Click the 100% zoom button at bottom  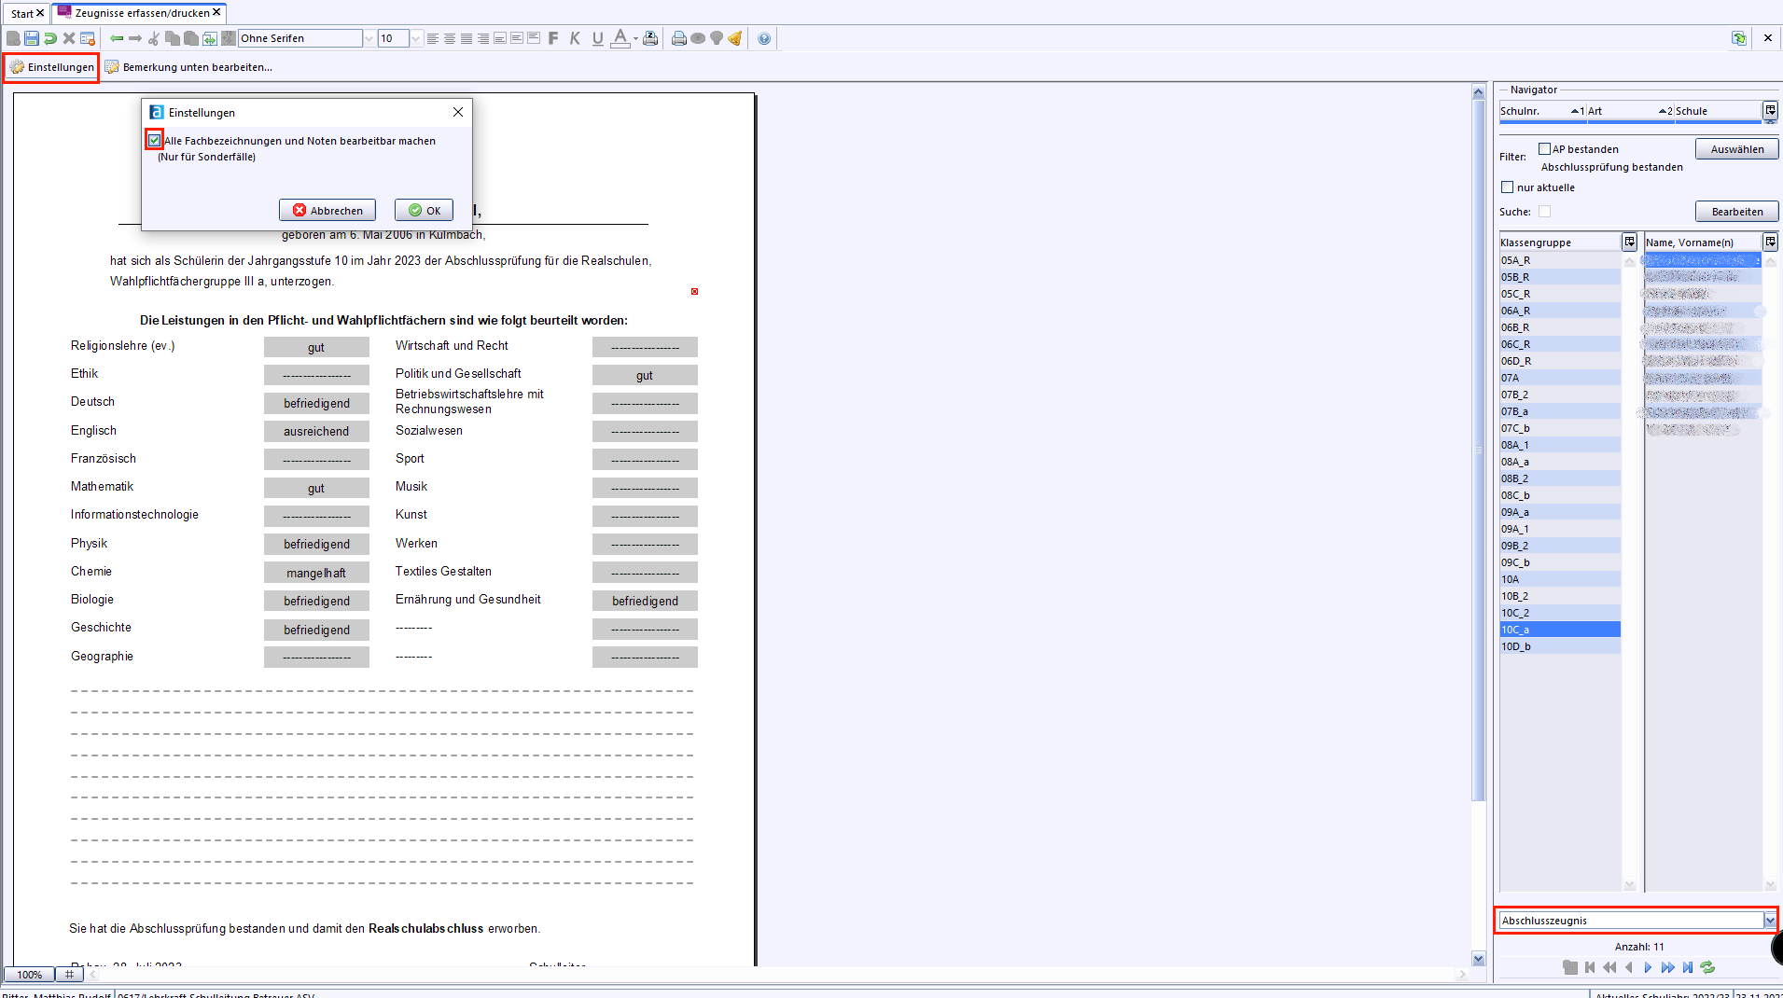click(29, 975)
